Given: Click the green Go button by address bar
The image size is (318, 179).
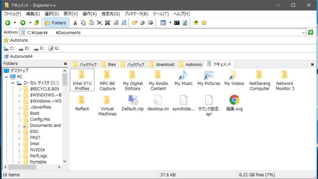Looking at the screenshot, I should click(311, 32).
